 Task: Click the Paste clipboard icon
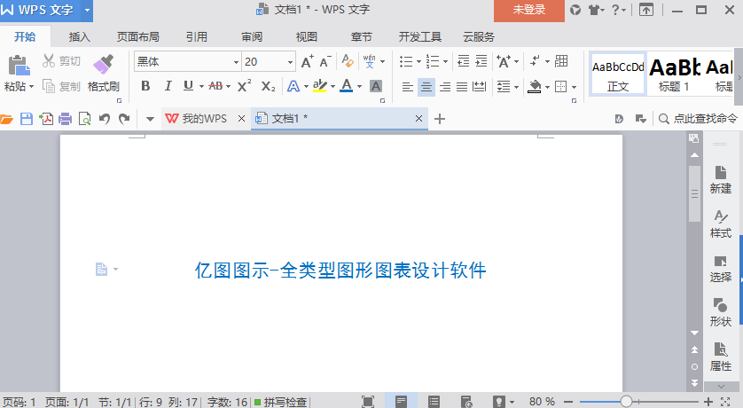coord(19,66)
